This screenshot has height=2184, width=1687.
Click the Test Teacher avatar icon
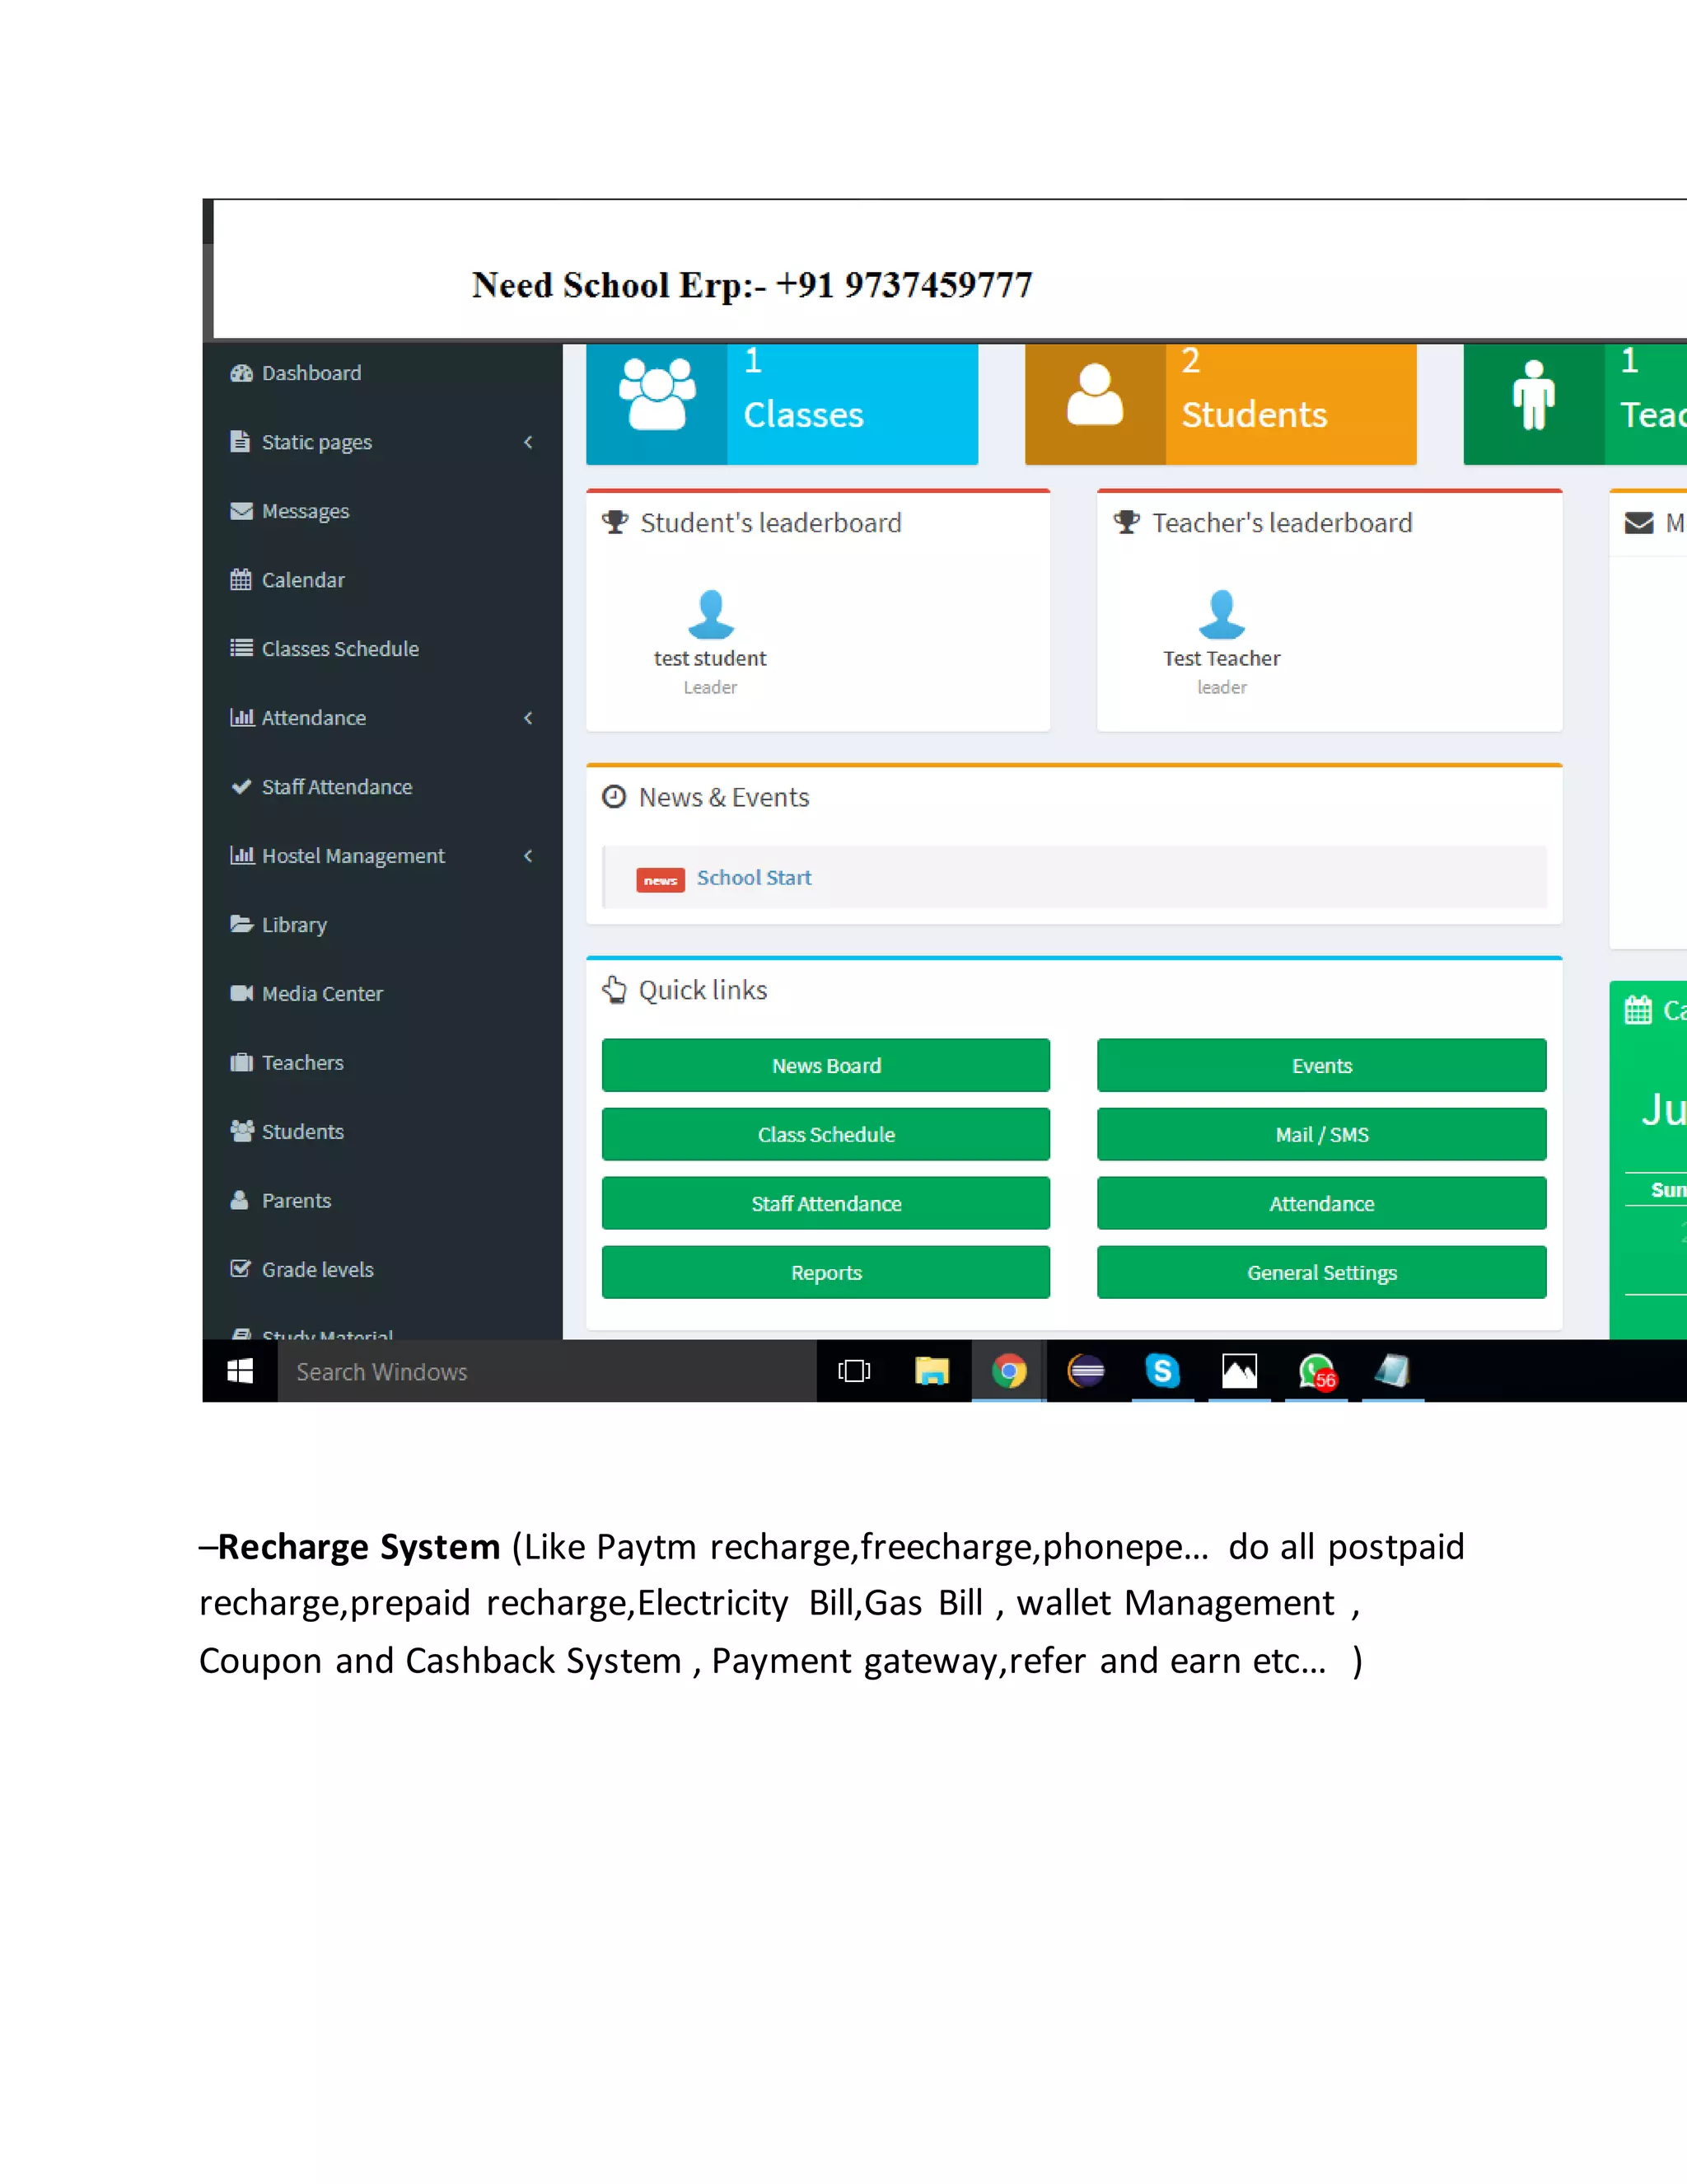[1222, 614]
